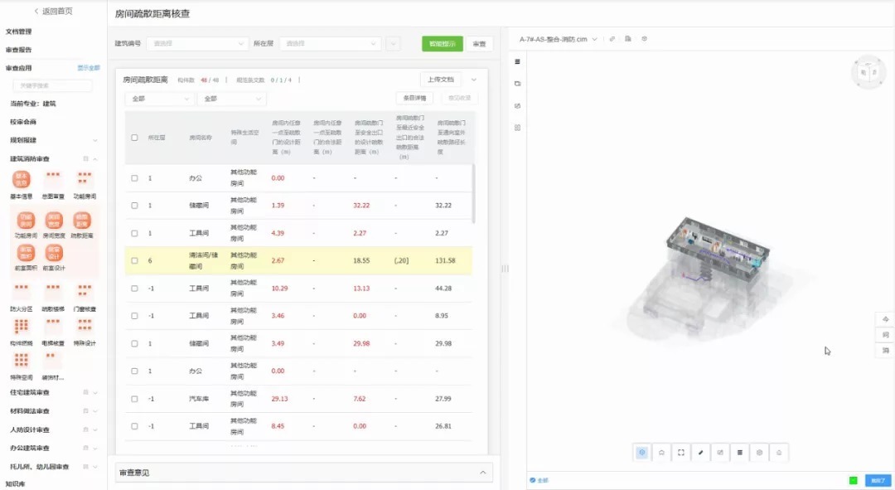
Task: Open the 功能房间 icon beside 总图审查
Action: coord(85,179)
